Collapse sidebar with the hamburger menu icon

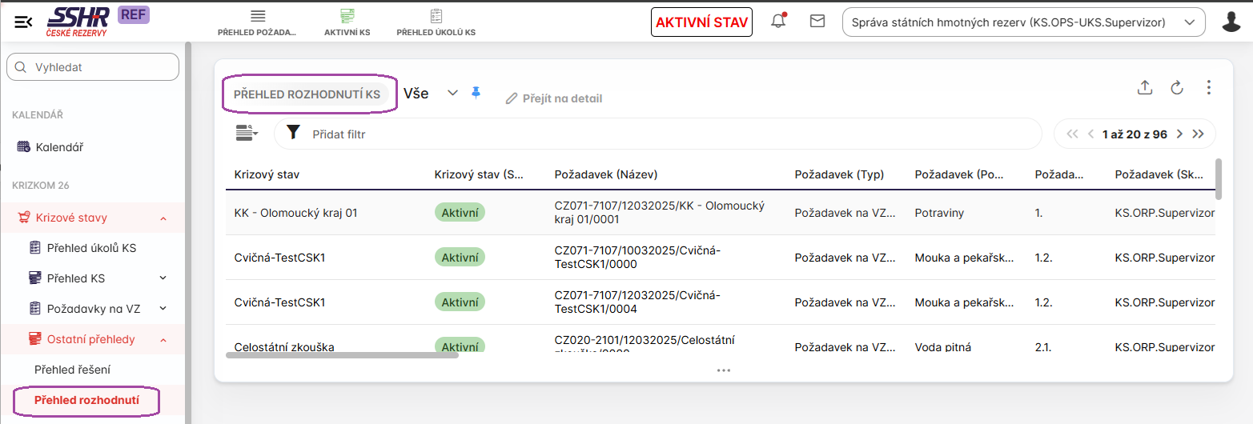[x=23, y=22]
